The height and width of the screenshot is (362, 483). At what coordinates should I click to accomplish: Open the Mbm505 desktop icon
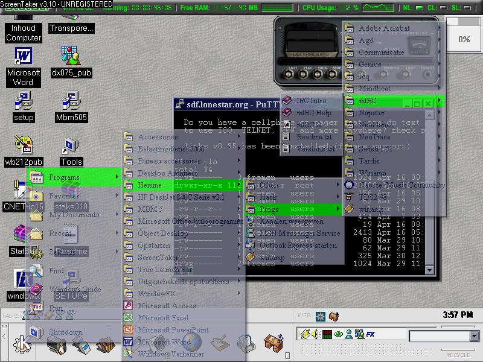(71, 107)
